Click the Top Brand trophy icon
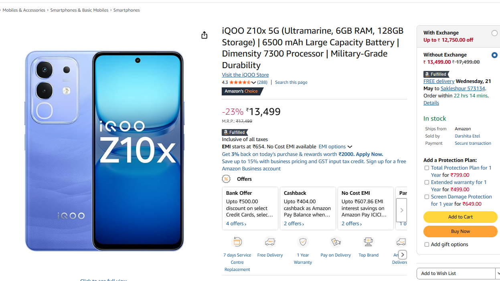Image resolution: width=500 pixels, height=281 pixels. 368,242
